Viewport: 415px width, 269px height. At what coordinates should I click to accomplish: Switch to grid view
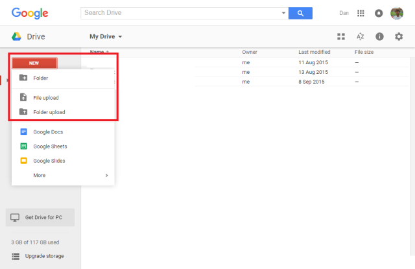pyautogui.click(x=341, y=36)
